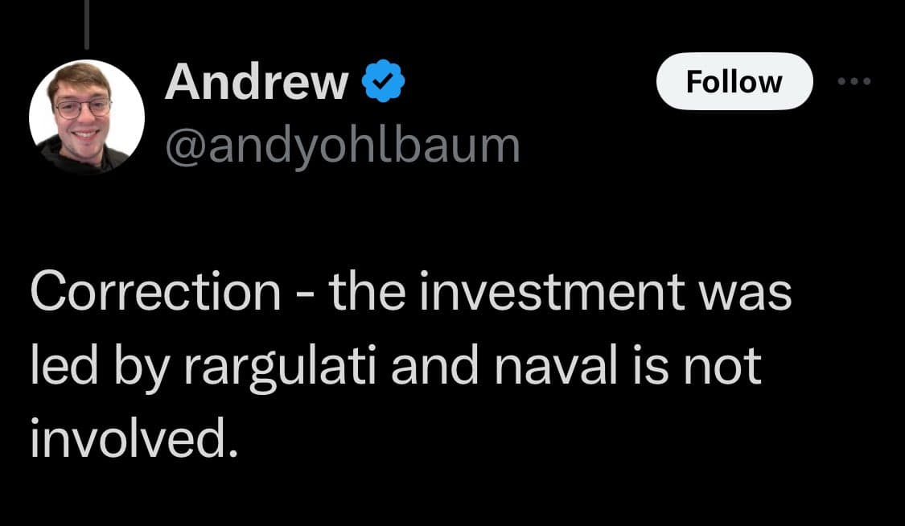
Task: Click the word "involved." on the last line
Action: pos(134,439)
